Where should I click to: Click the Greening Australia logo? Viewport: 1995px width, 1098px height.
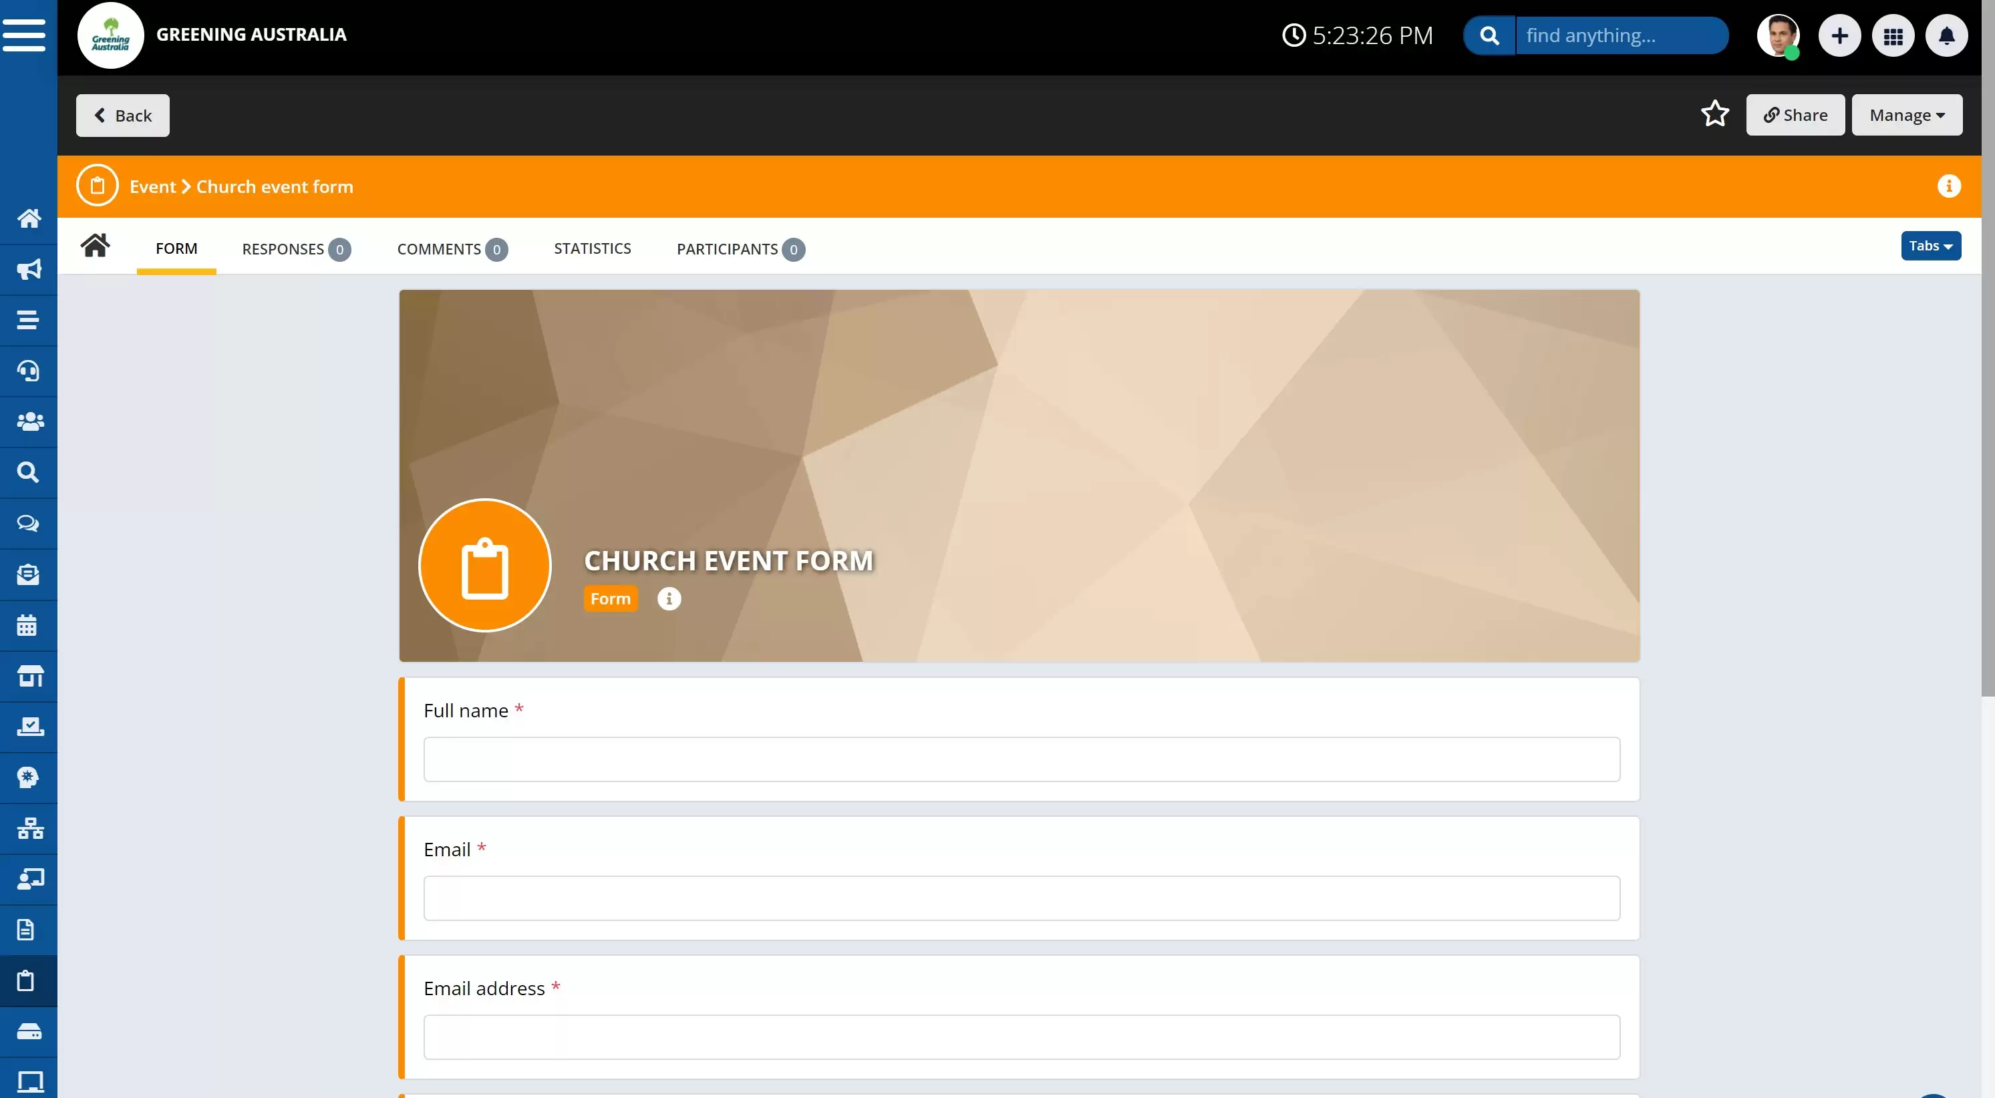(111, 35)
